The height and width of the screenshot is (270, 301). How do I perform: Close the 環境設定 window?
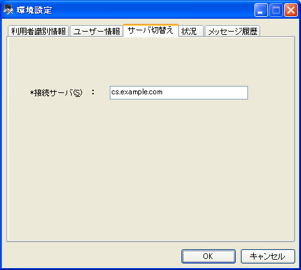click(291, 10)
